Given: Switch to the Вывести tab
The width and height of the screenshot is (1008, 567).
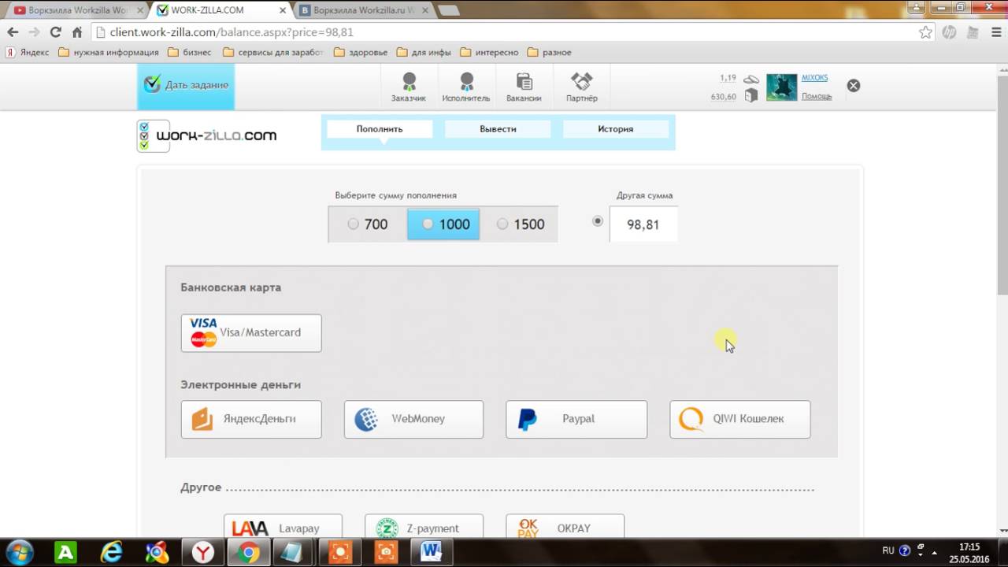Looking at the screenshot, I should point(498,129).
